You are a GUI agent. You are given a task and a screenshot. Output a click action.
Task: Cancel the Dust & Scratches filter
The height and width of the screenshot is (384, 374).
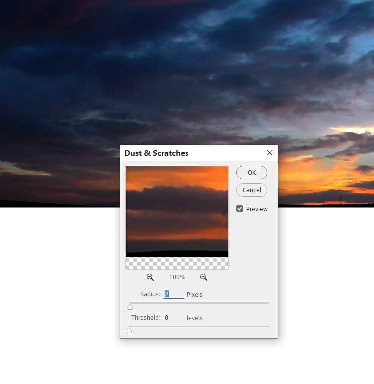tap(252, 190)
